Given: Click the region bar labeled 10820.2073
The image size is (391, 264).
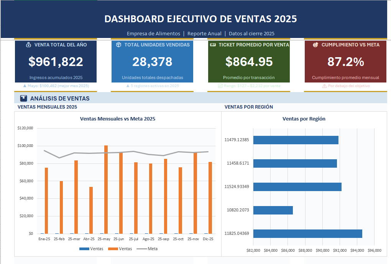Looking at the screenshot, I should click(273, 210).
